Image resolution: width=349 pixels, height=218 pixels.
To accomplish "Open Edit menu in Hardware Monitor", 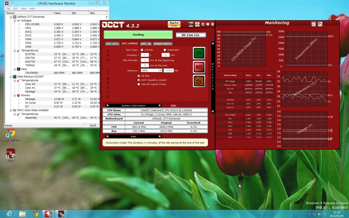I will (15, 9).
